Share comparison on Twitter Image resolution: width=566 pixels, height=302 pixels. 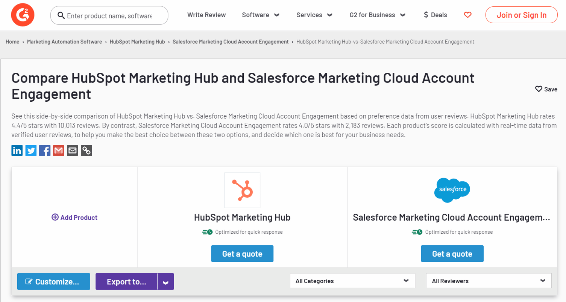coord(30,150)
